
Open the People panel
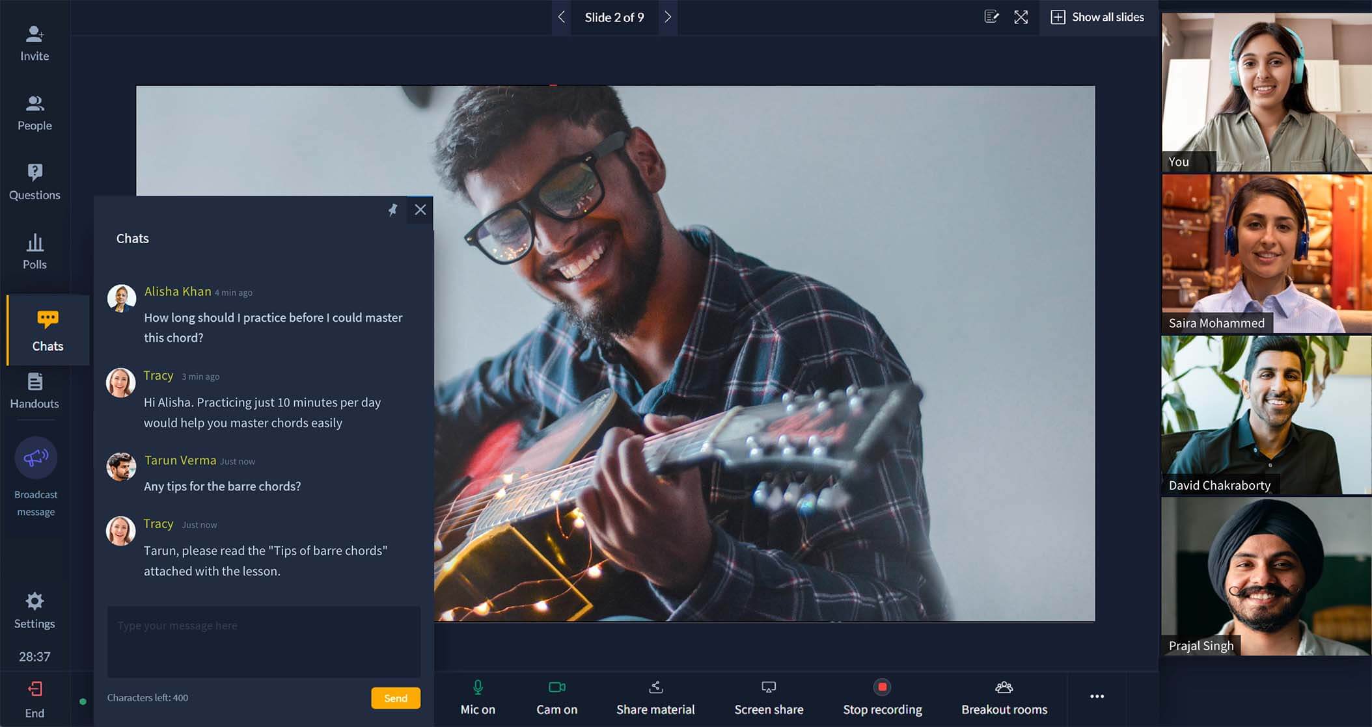pos(34,112)
